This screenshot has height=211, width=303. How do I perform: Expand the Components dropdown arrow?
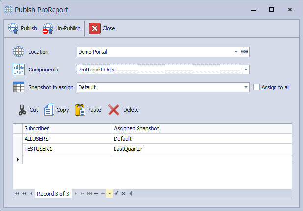pyautogui.click(x=246, y=70)
